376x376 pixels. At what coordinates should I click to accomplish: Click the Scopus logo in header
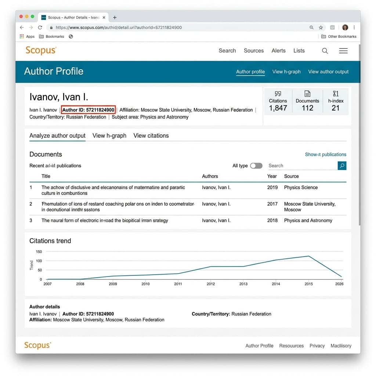point(41,51)
